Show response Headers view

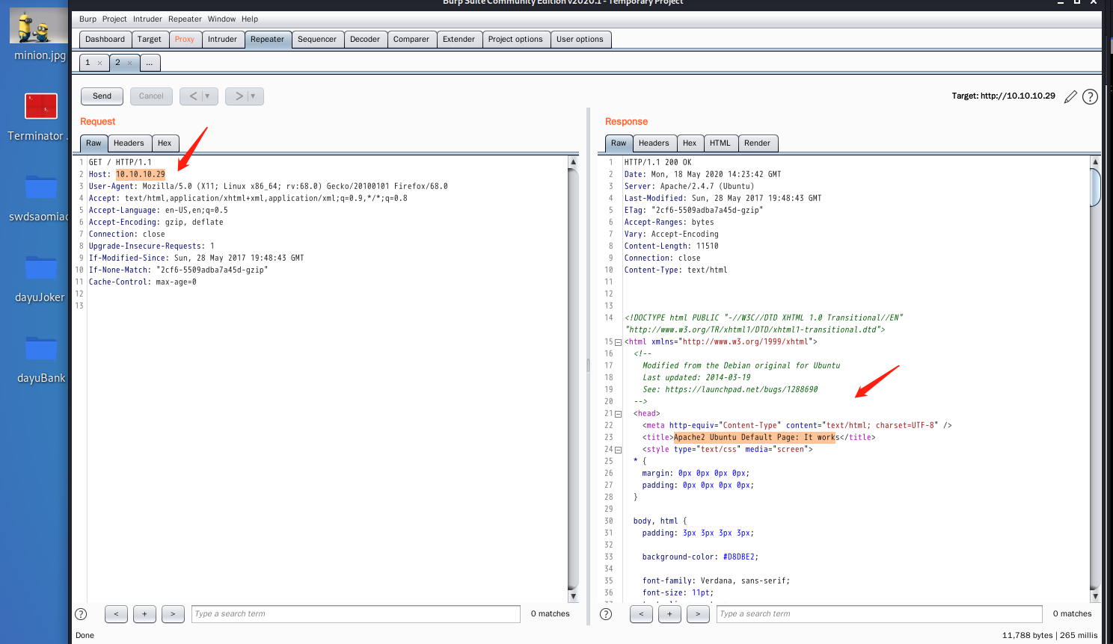click(x=654, y=143)
